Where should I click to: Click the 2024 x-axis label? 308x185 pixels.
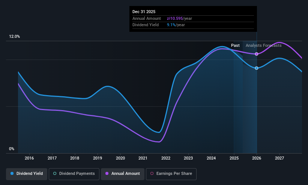tap(211, 158)
